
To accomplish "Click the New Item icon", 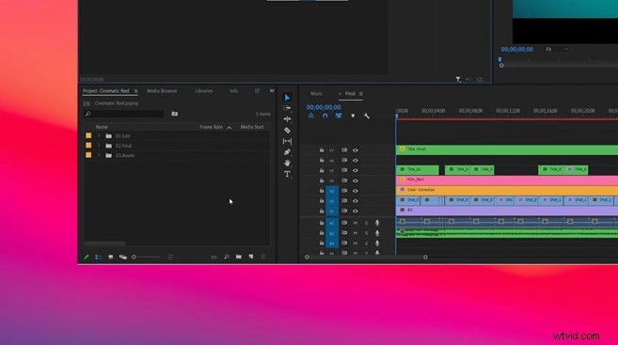I will click(x=251, y=257).
